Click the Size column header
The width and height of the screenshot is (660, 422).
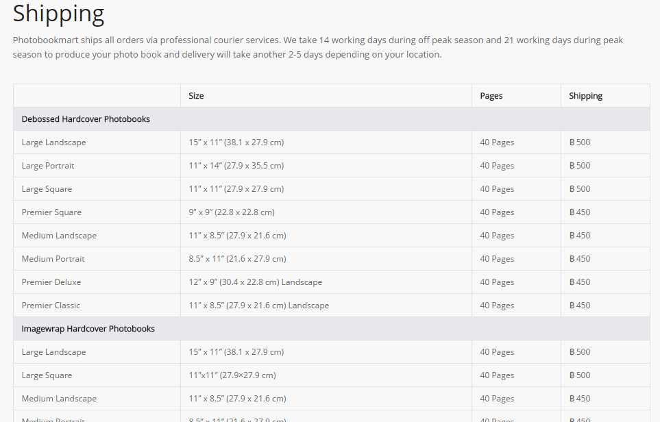click(196, 96)
